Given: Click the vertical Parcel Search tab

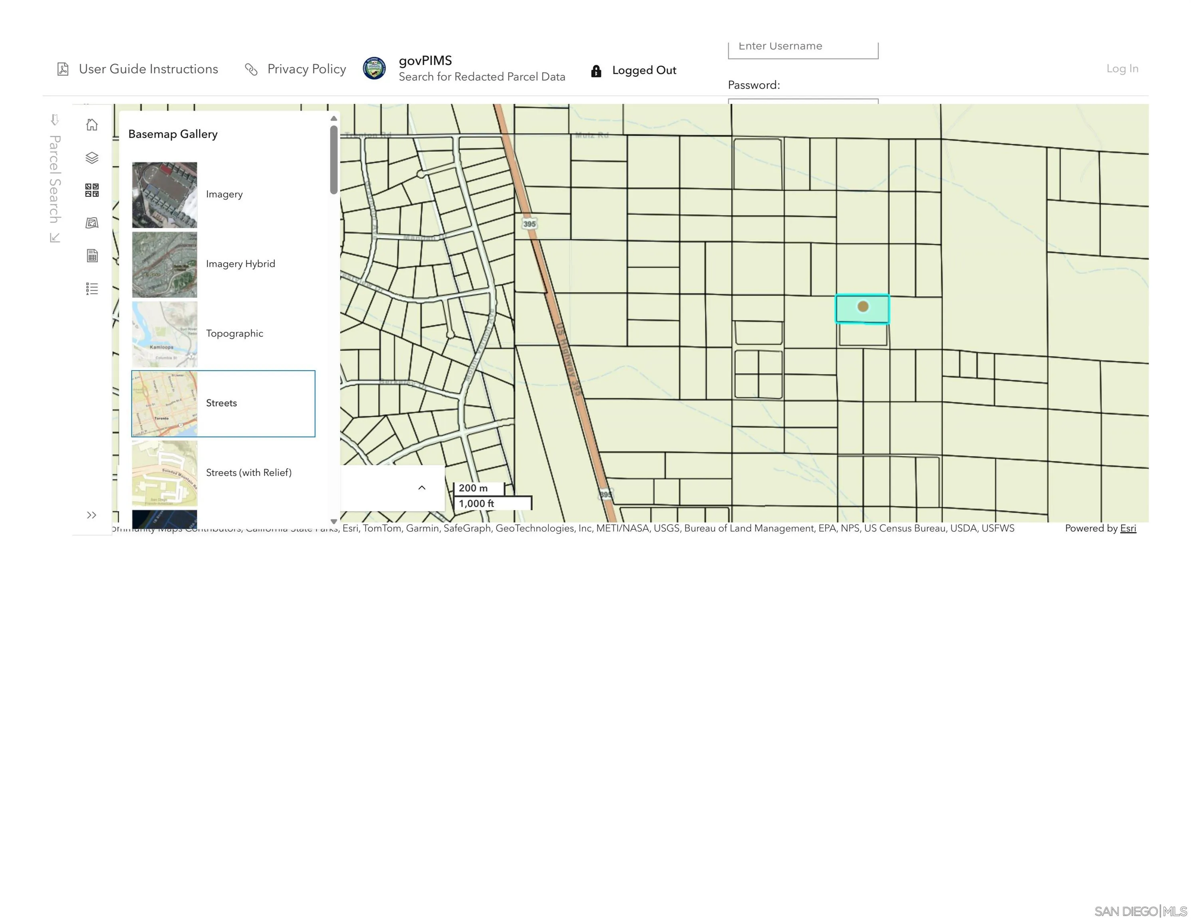Looking at the screenshot, I should point(55,179).
